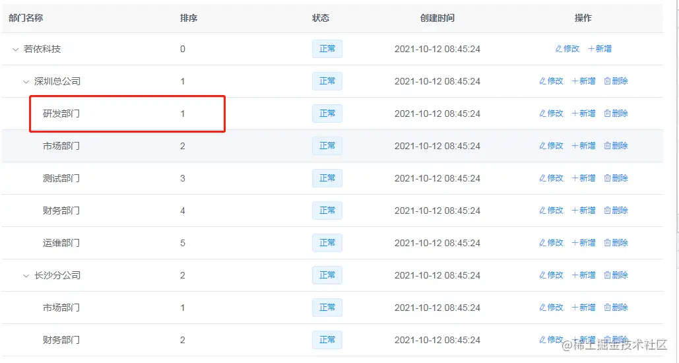Select the 若依科技 department name
Image resolution: width=679 pixels, height=363 pixels.
click(42, 49)
